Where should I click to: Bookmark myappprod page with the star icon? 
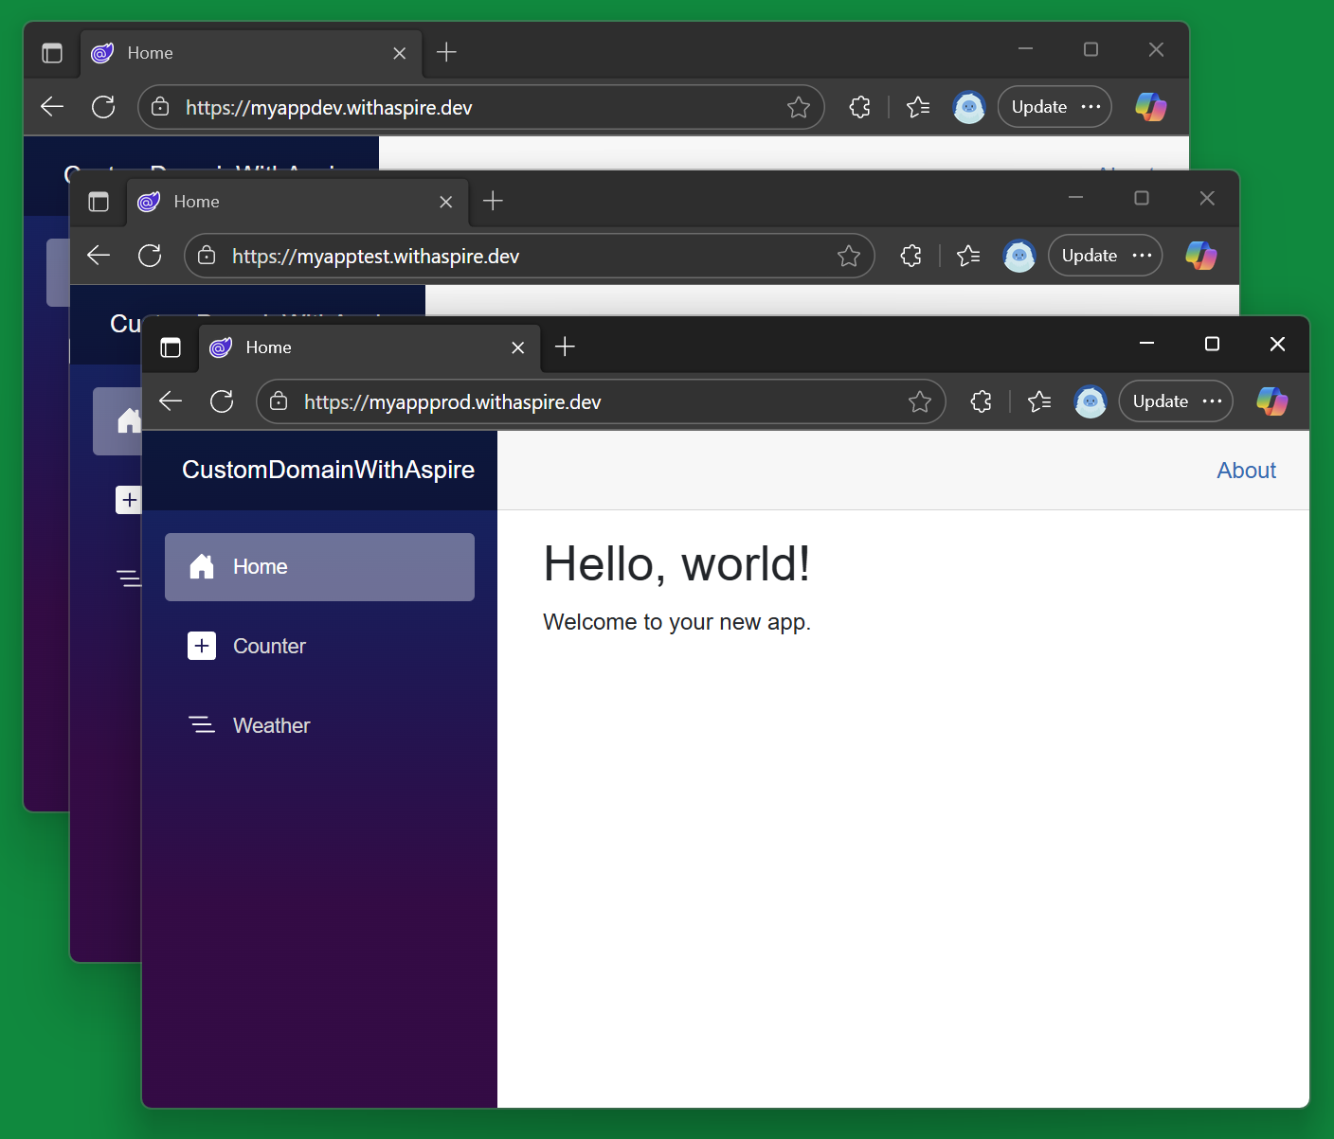[x=919, y=401]
